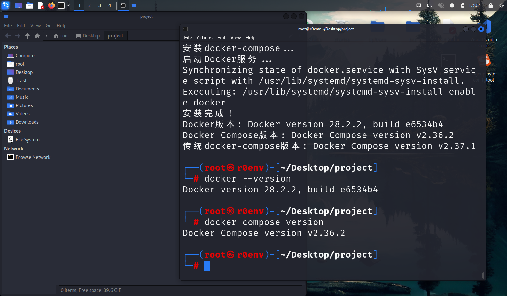Screen dimensions: 507x296
Task: Switch to workspace 2
Action: coord(90,5)
